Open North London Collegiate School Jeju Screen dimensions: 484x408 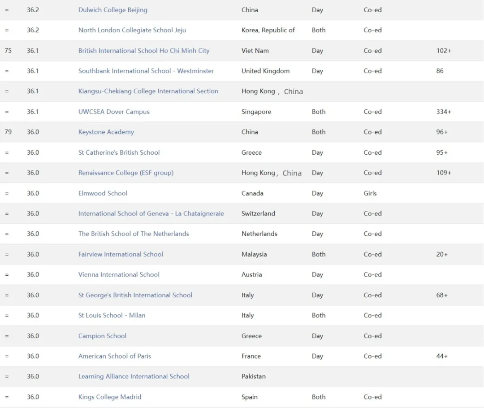pos(132,30)
